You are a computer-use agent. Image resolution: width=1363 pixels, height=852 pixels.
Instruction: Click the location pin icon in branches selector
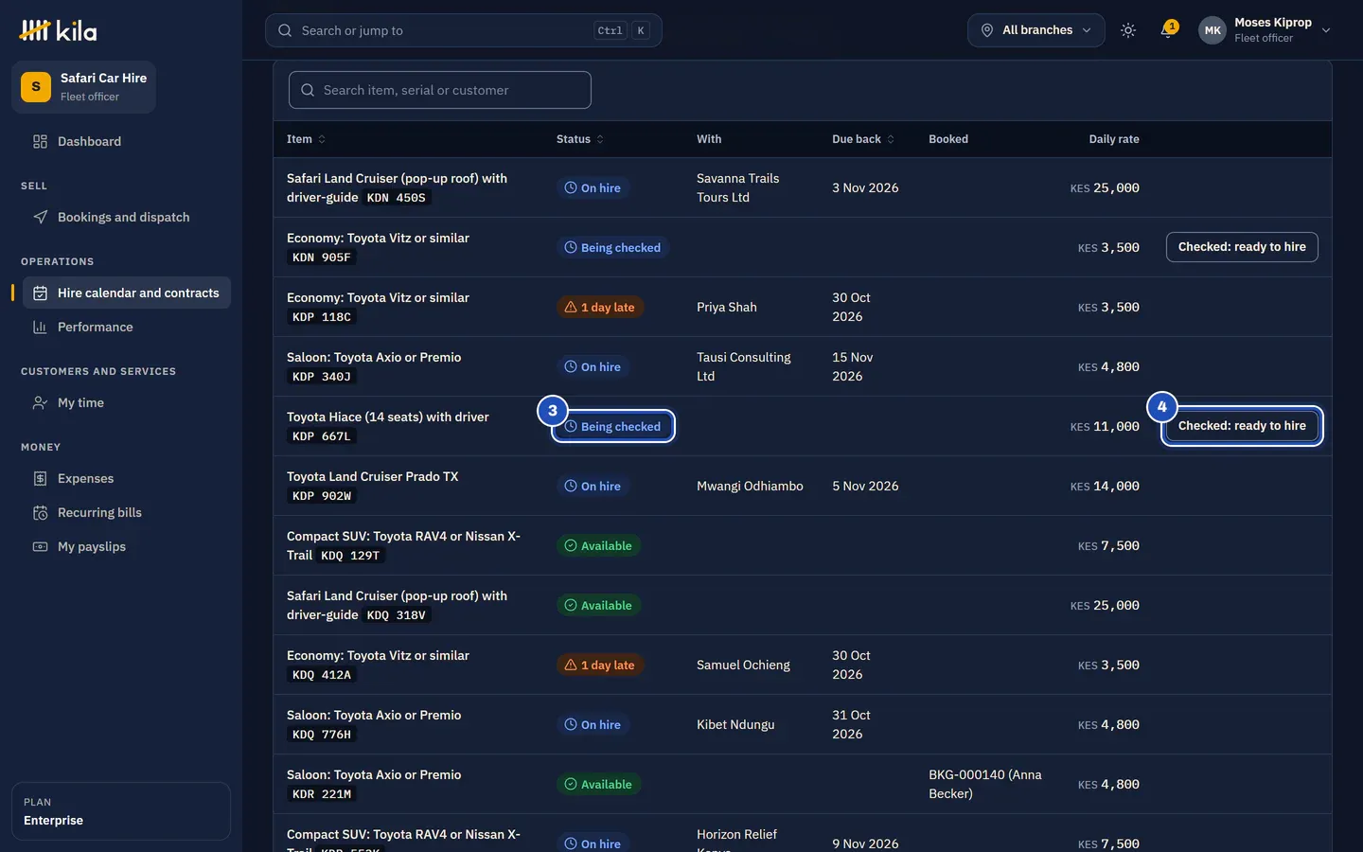[986, 30]
